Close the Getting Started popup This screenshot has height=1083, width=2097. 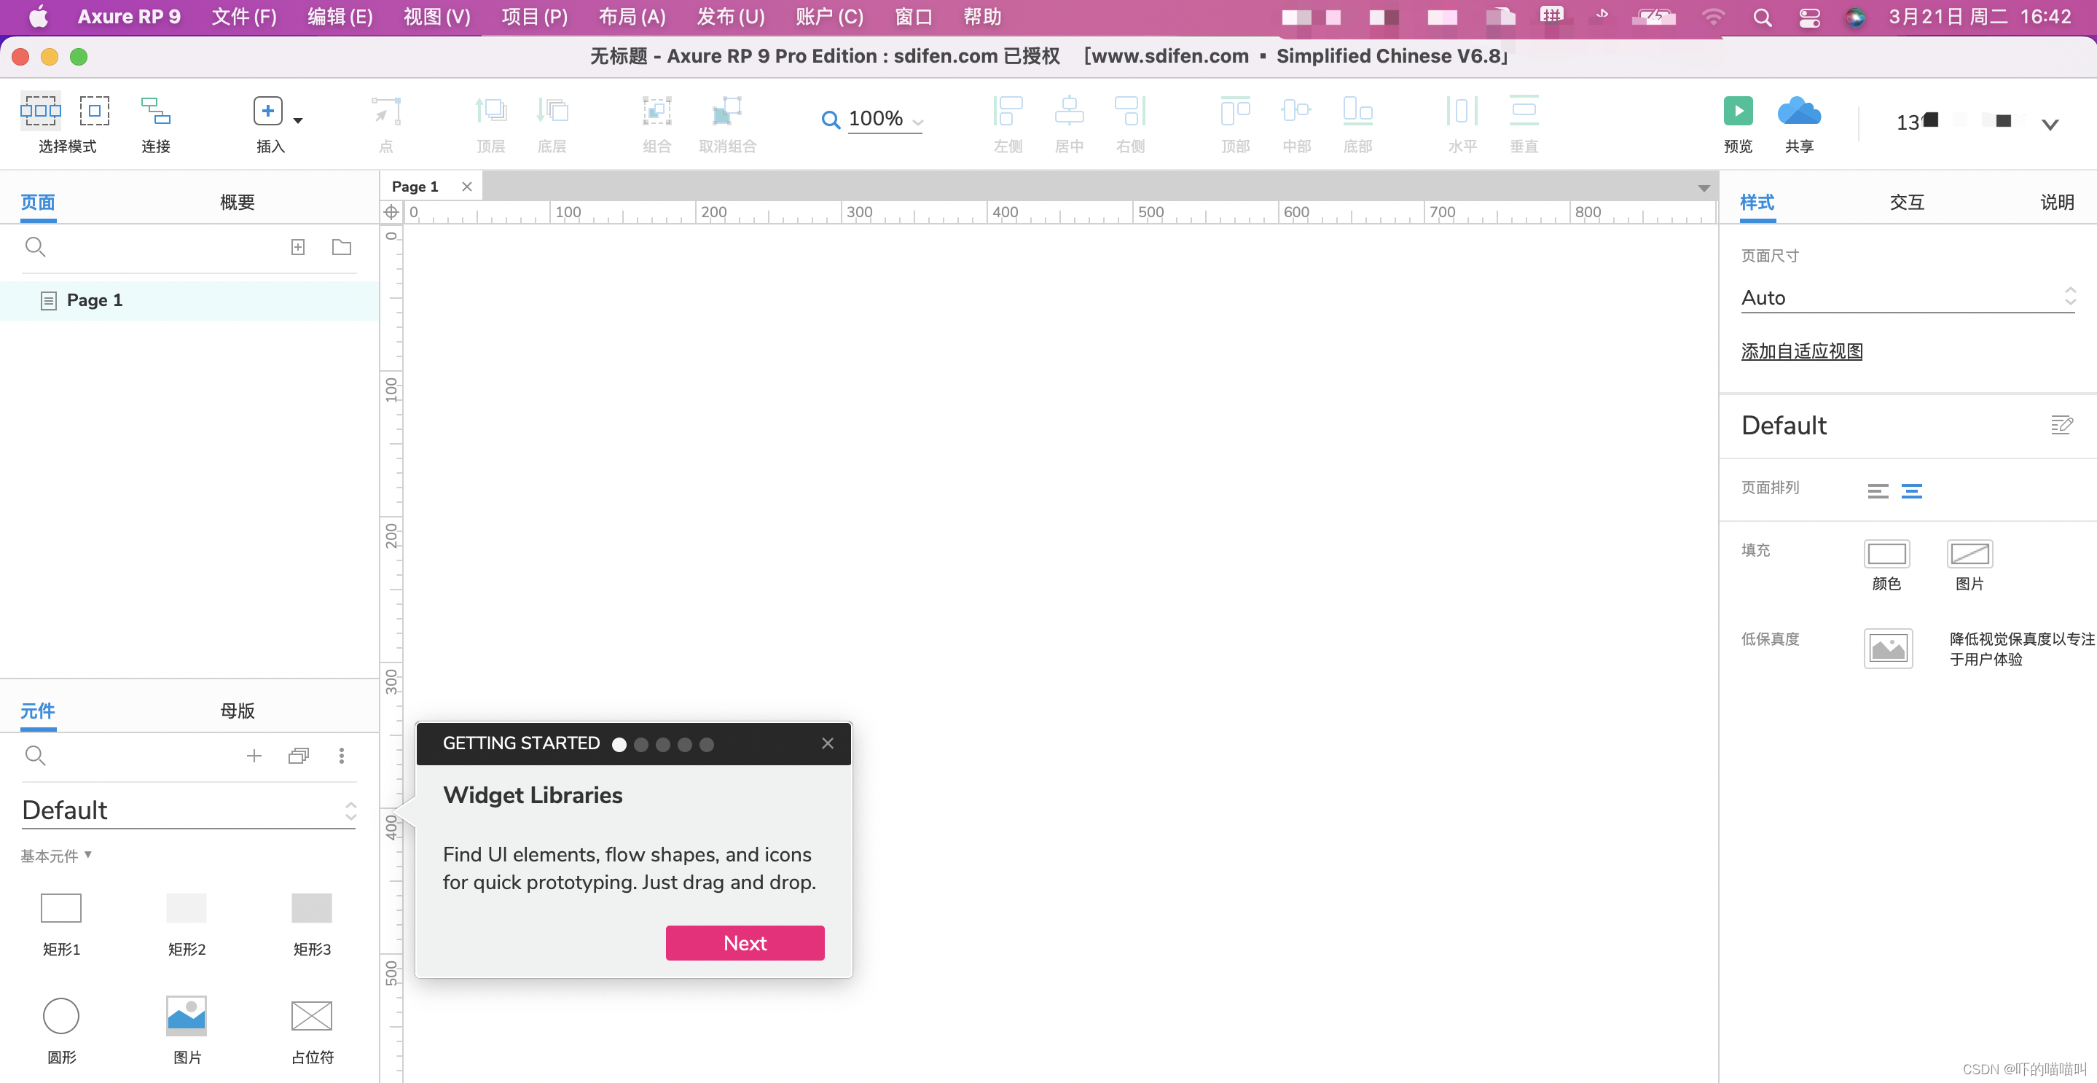[828, 743]
